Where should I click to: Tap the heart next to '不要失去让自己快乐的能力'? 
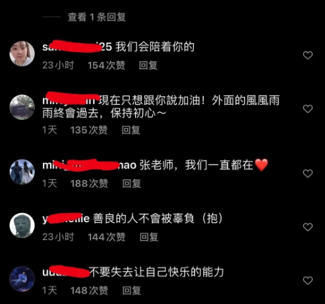pyautogui.click(x=308, y=280)
